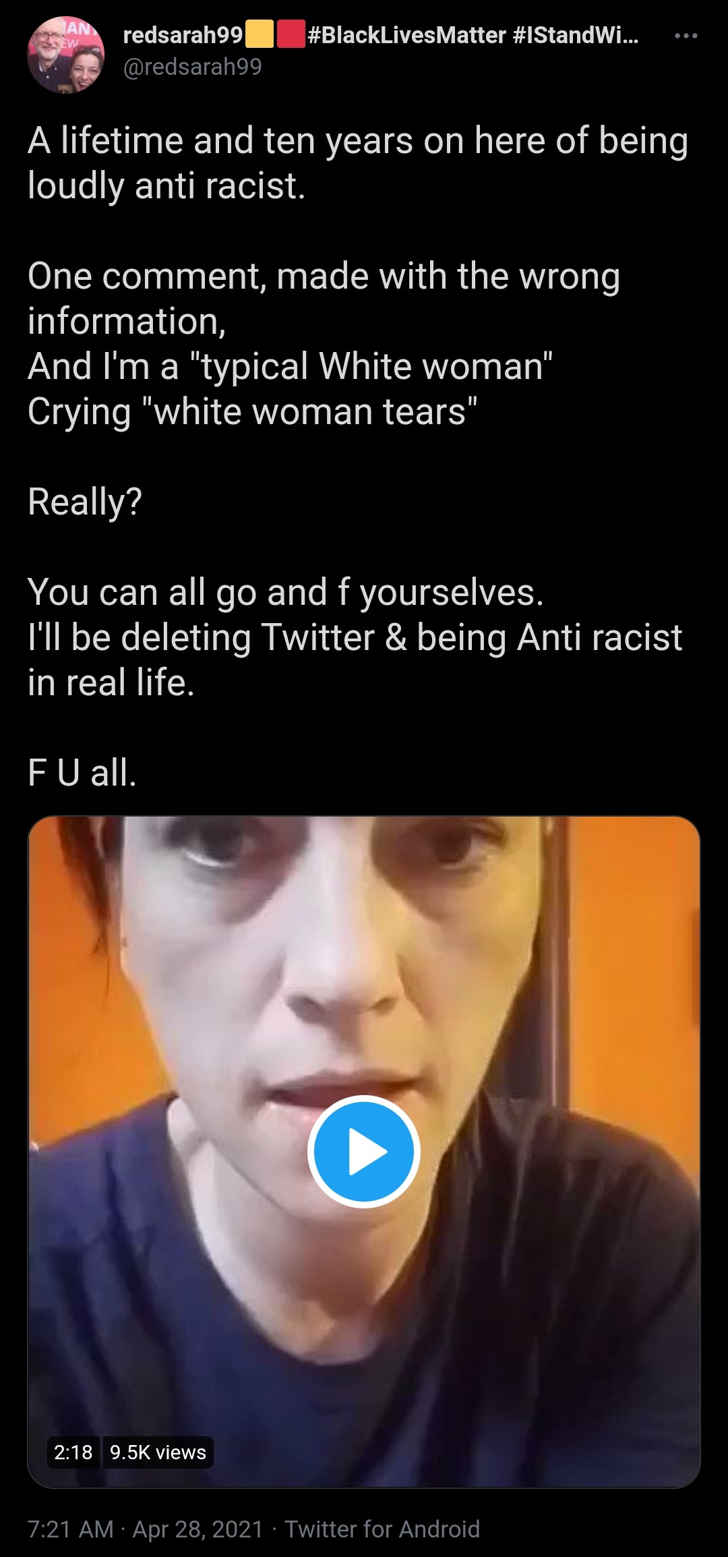The width and height of the screenshot is (728, 1557).
Task: Tap the "Really?" line of the tweet
Action: 85,502
